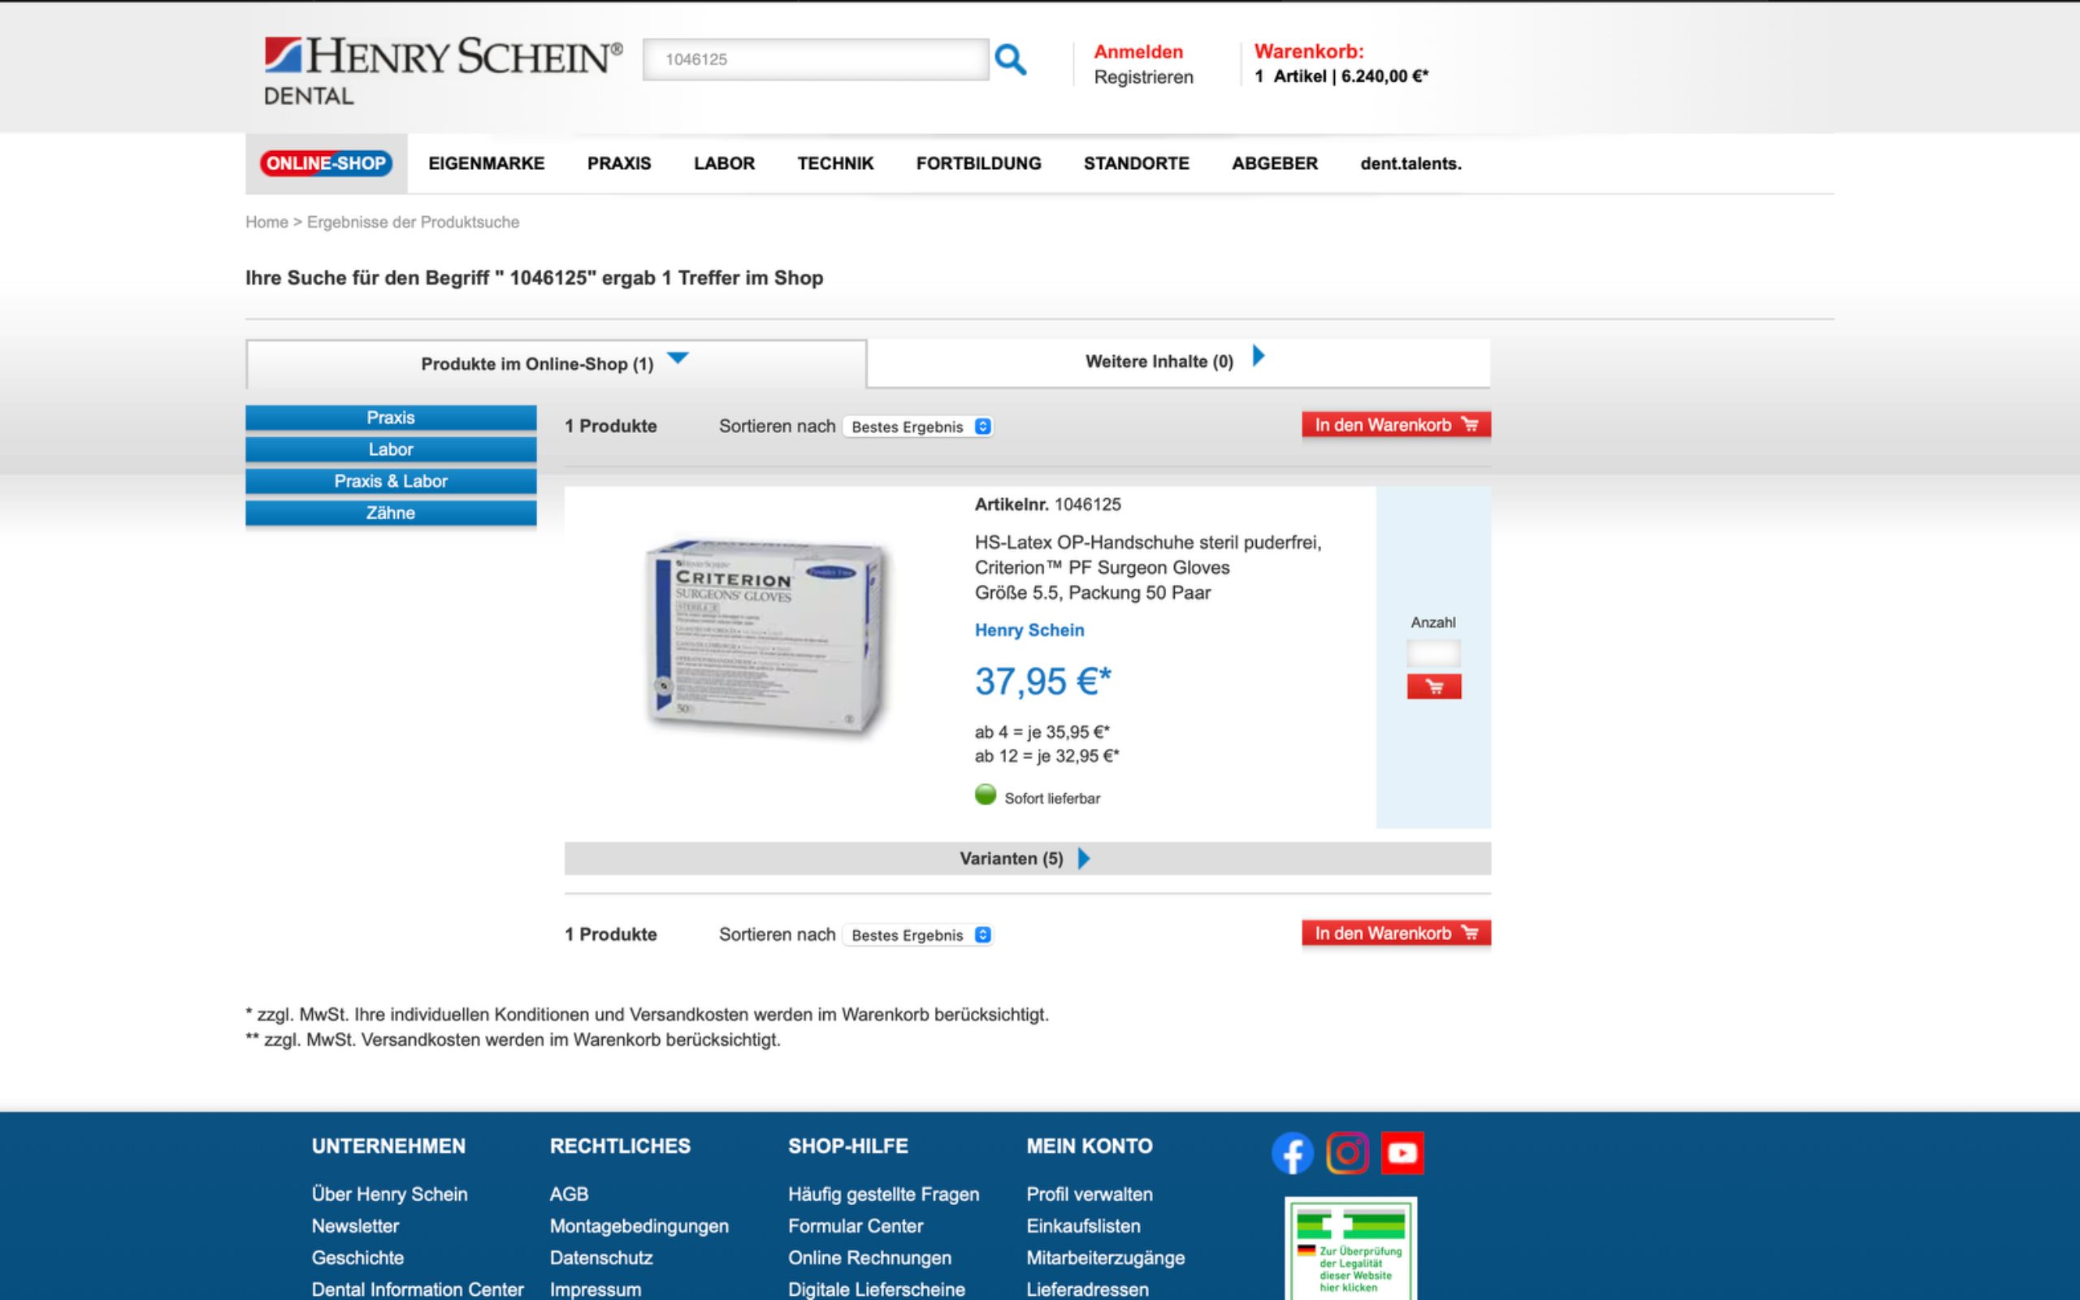Viewport: 2080px width, 1300px height.
Task: Open EIGENMARKE menu
Action: coord(487,163)
